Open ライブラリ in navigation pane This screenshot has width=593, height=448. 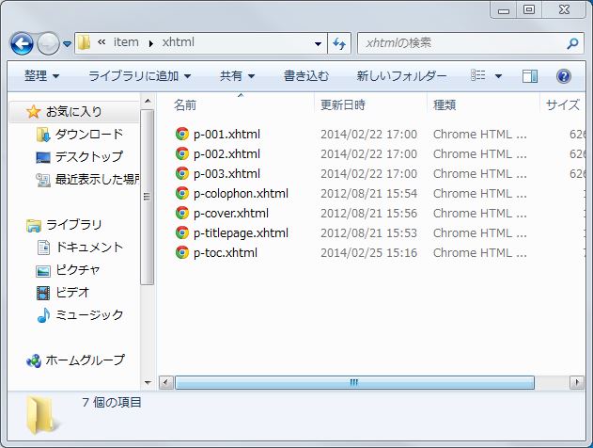[73, 225]
